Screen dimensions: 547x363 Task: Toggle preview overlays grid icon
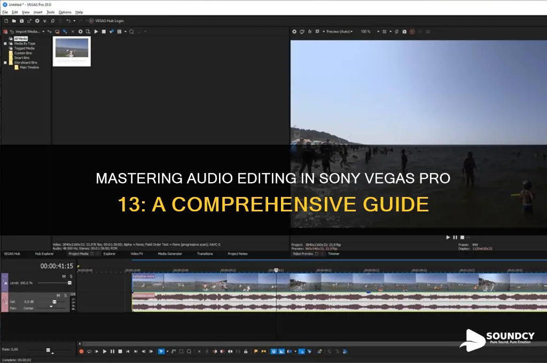[385, 31]
